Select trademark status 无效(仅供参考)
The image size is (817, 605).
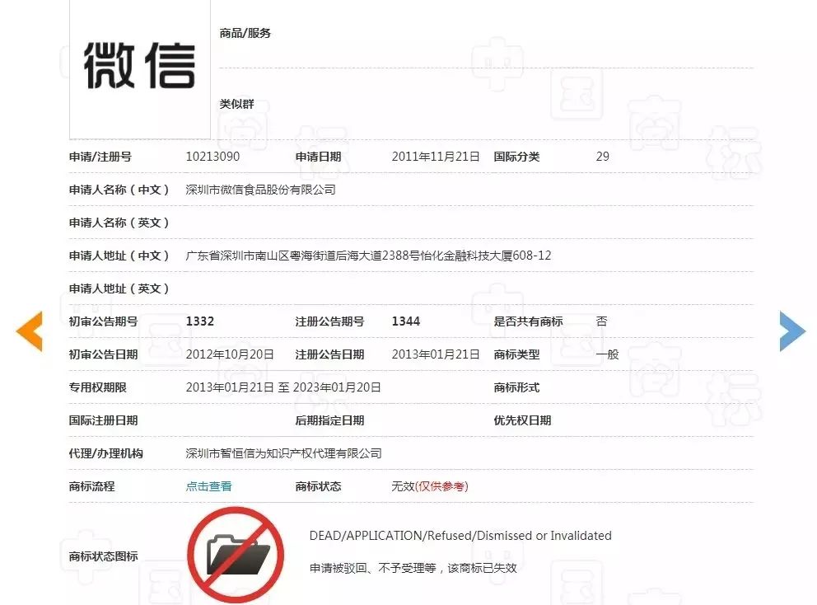point(430,486)
